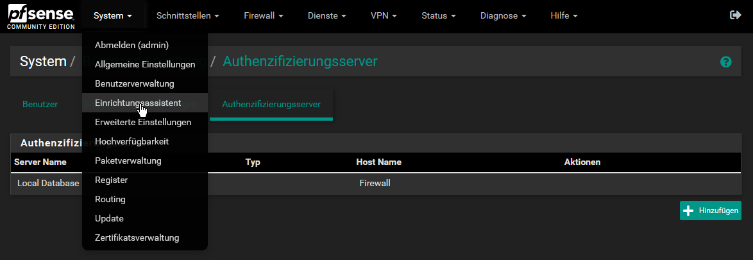Expand the Status menu
753x260 pixels.
(x=439, y=16)
